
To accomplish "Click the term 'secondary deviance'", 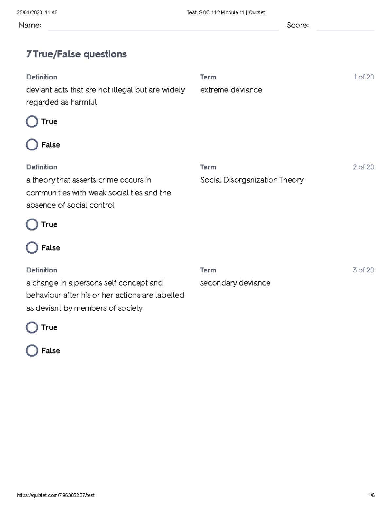I will tap(235, 283).
